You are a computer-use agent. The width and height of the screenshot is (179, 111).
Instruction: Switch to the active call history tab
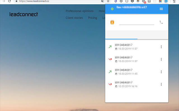(121, 35)
